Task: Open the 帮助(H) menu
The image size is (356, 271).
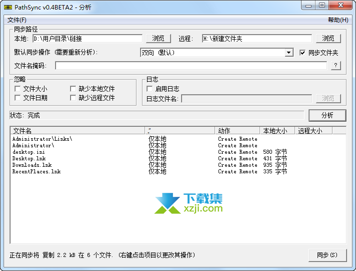Action: [338, 20]
